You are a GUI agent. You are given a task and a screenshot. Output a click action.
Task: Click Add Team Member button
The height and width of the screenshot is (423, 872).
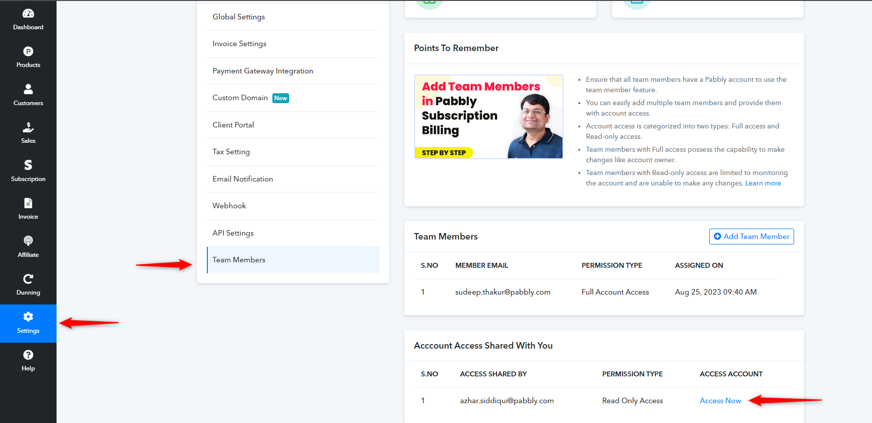751,237
